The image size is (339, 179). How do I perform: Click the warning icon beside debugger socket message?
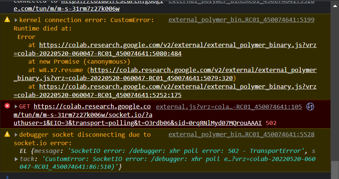(7, 134)
